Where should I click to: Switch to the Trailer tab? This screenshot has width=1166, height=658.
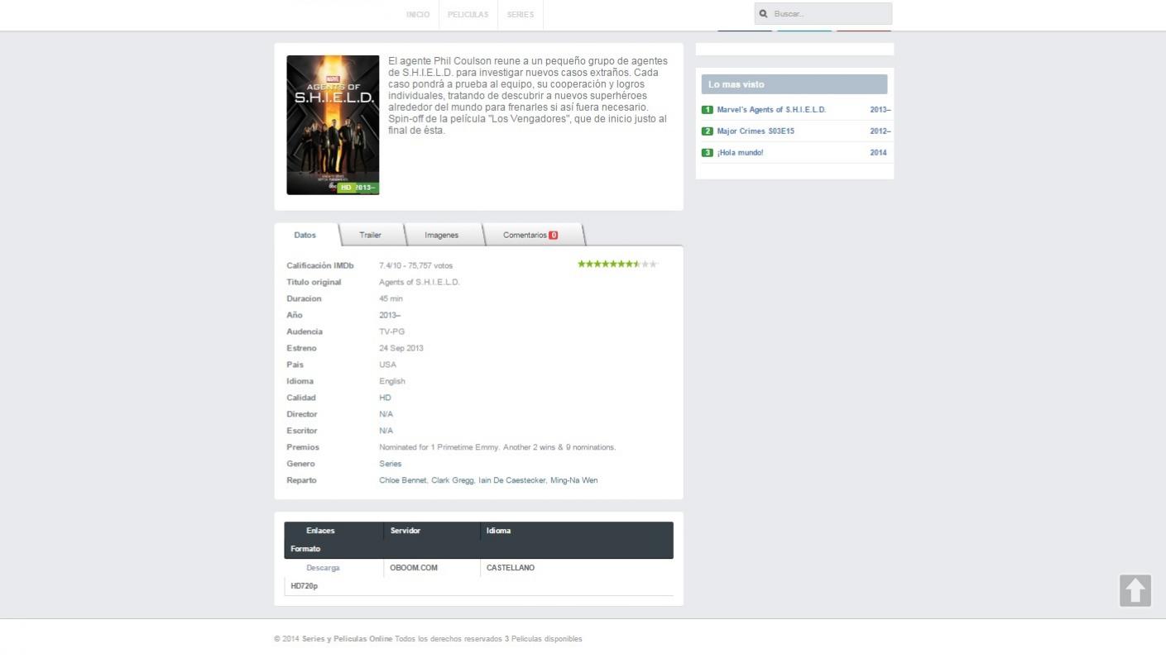click(x=370, y=235)
